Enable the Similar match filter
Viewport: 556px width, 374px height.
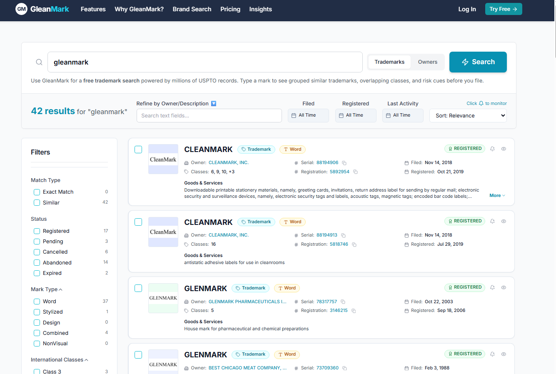37,203
